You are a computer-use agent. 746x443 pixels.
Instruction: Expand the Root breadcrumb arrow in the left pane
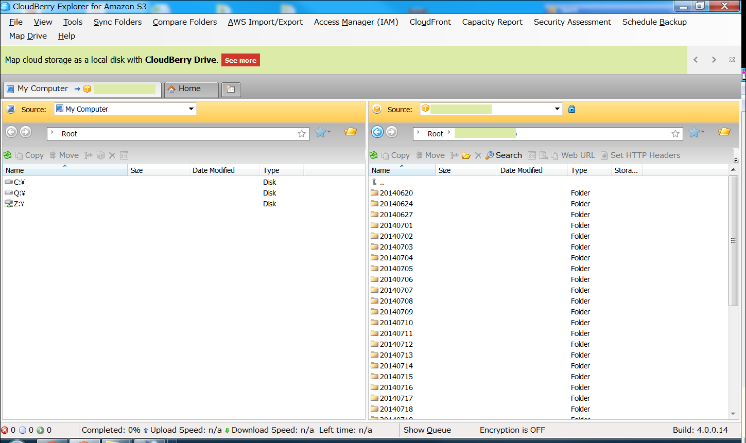coord(53,133)
